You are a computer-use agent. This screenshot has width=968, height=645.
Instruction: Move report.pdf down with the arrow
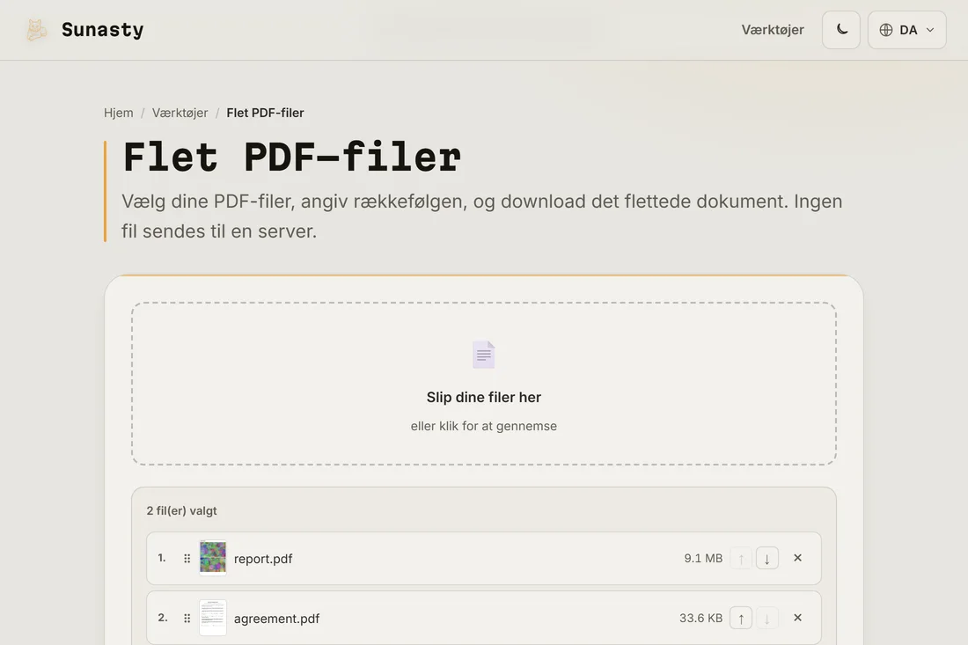[766, 558]
